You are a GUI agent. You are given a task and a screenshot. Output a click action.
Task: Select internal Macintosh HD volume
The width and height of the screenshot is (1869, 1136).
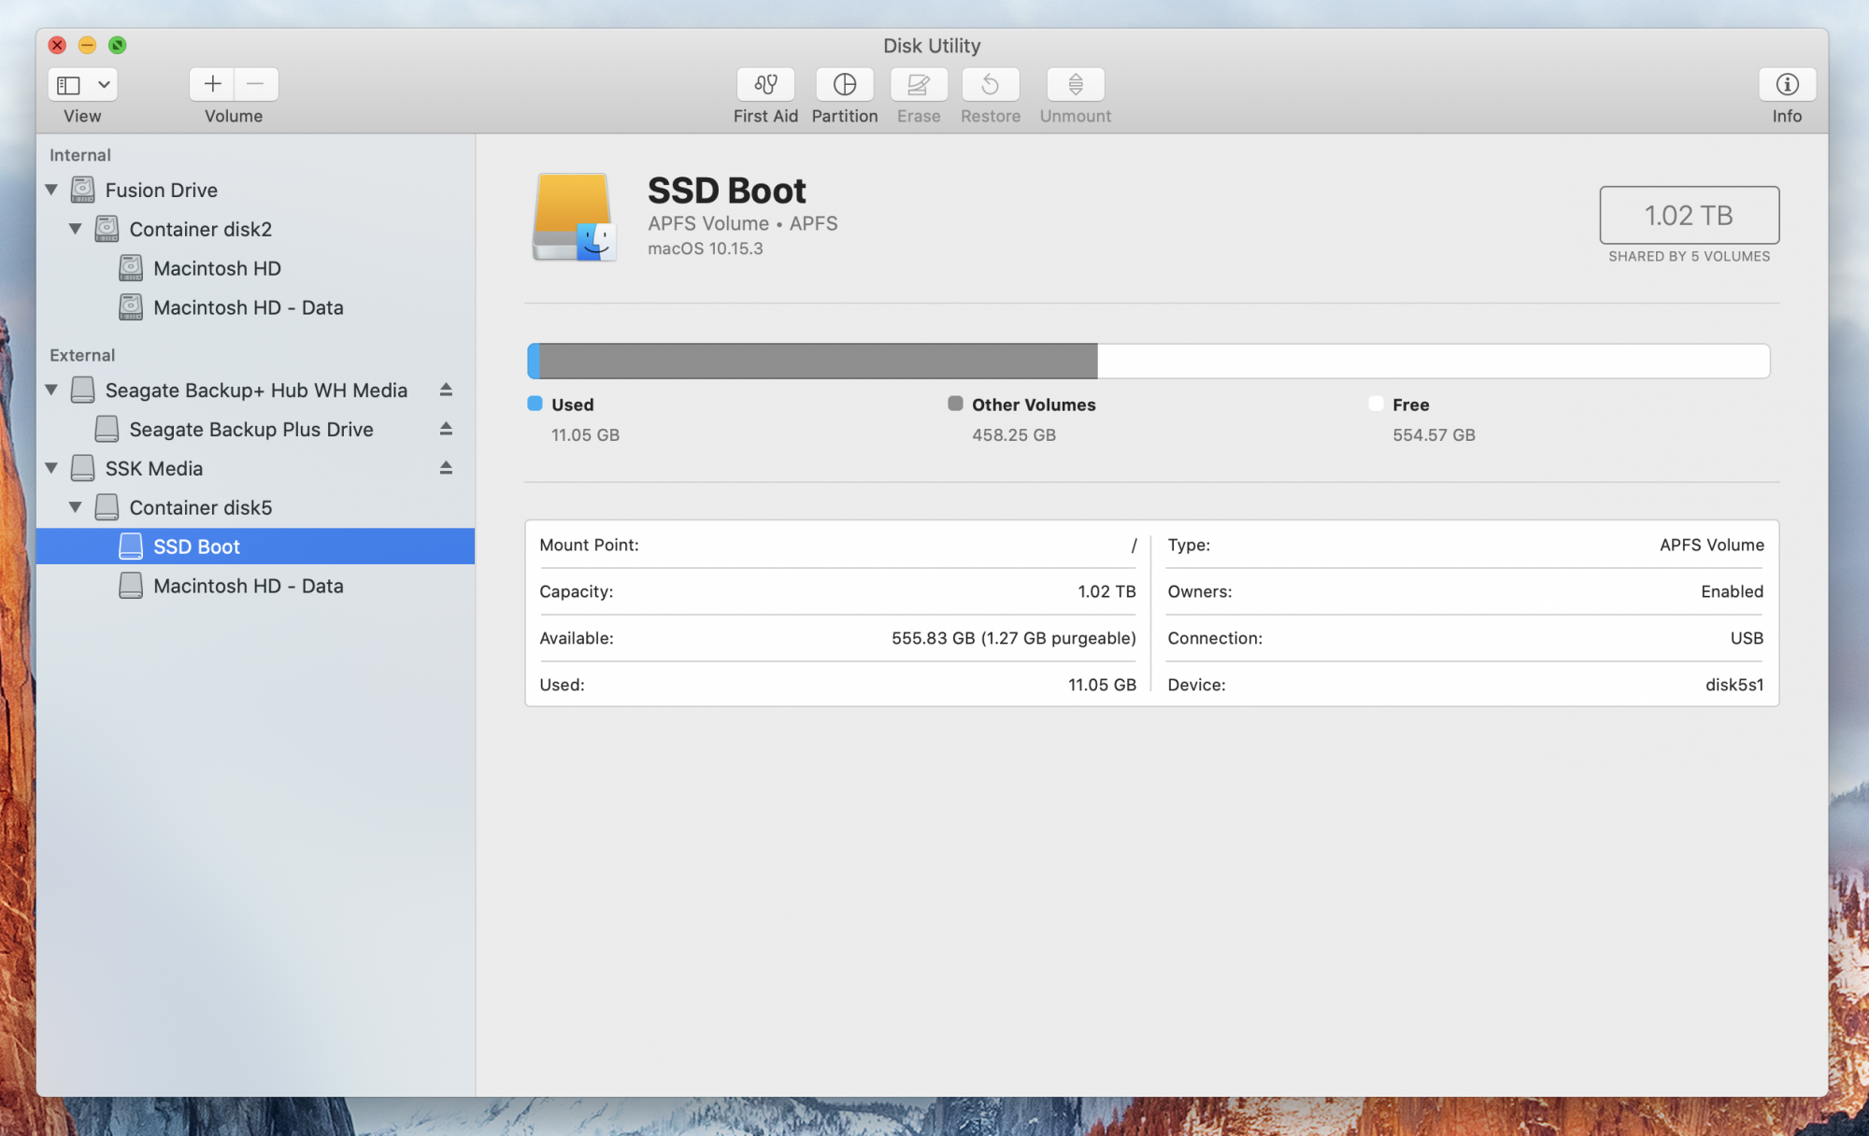[x=255, y=268]
